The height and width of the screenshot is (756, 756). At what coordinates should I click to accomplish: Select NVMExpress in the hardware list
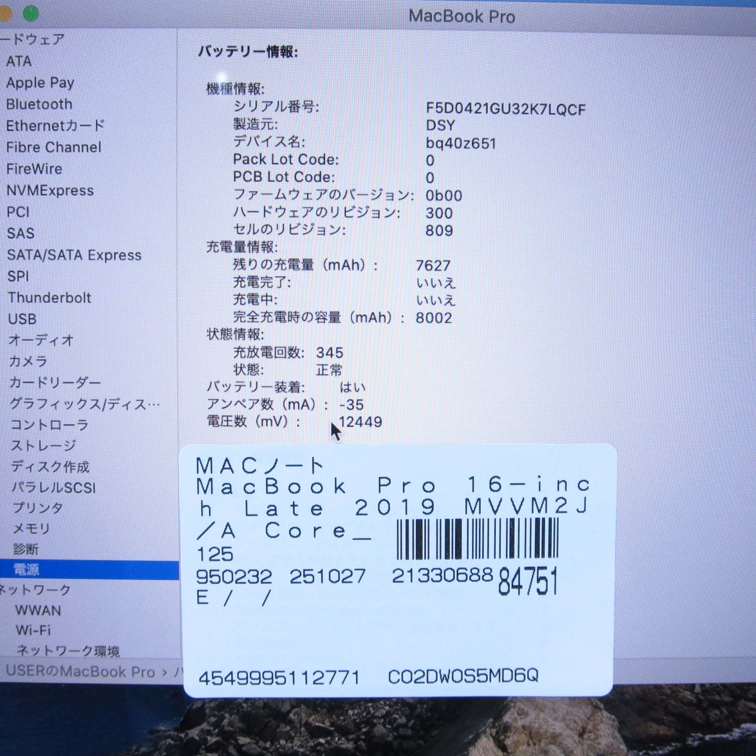(50, 191)
